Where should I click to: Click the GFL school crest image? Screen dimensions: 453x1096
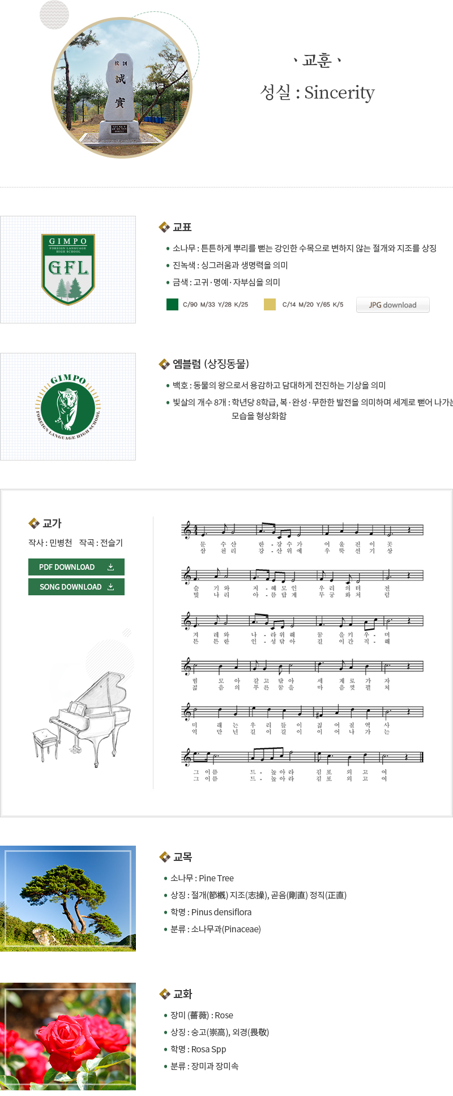click(x=68, y=270)
